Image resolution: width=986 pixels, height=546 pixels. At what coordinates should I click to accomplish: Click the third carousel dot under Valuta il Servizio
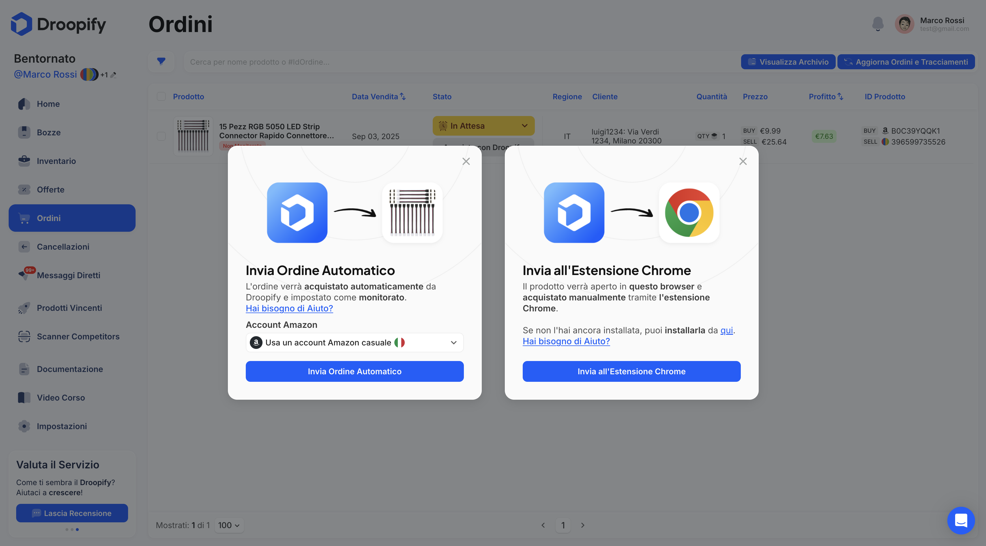coord(77,530)
